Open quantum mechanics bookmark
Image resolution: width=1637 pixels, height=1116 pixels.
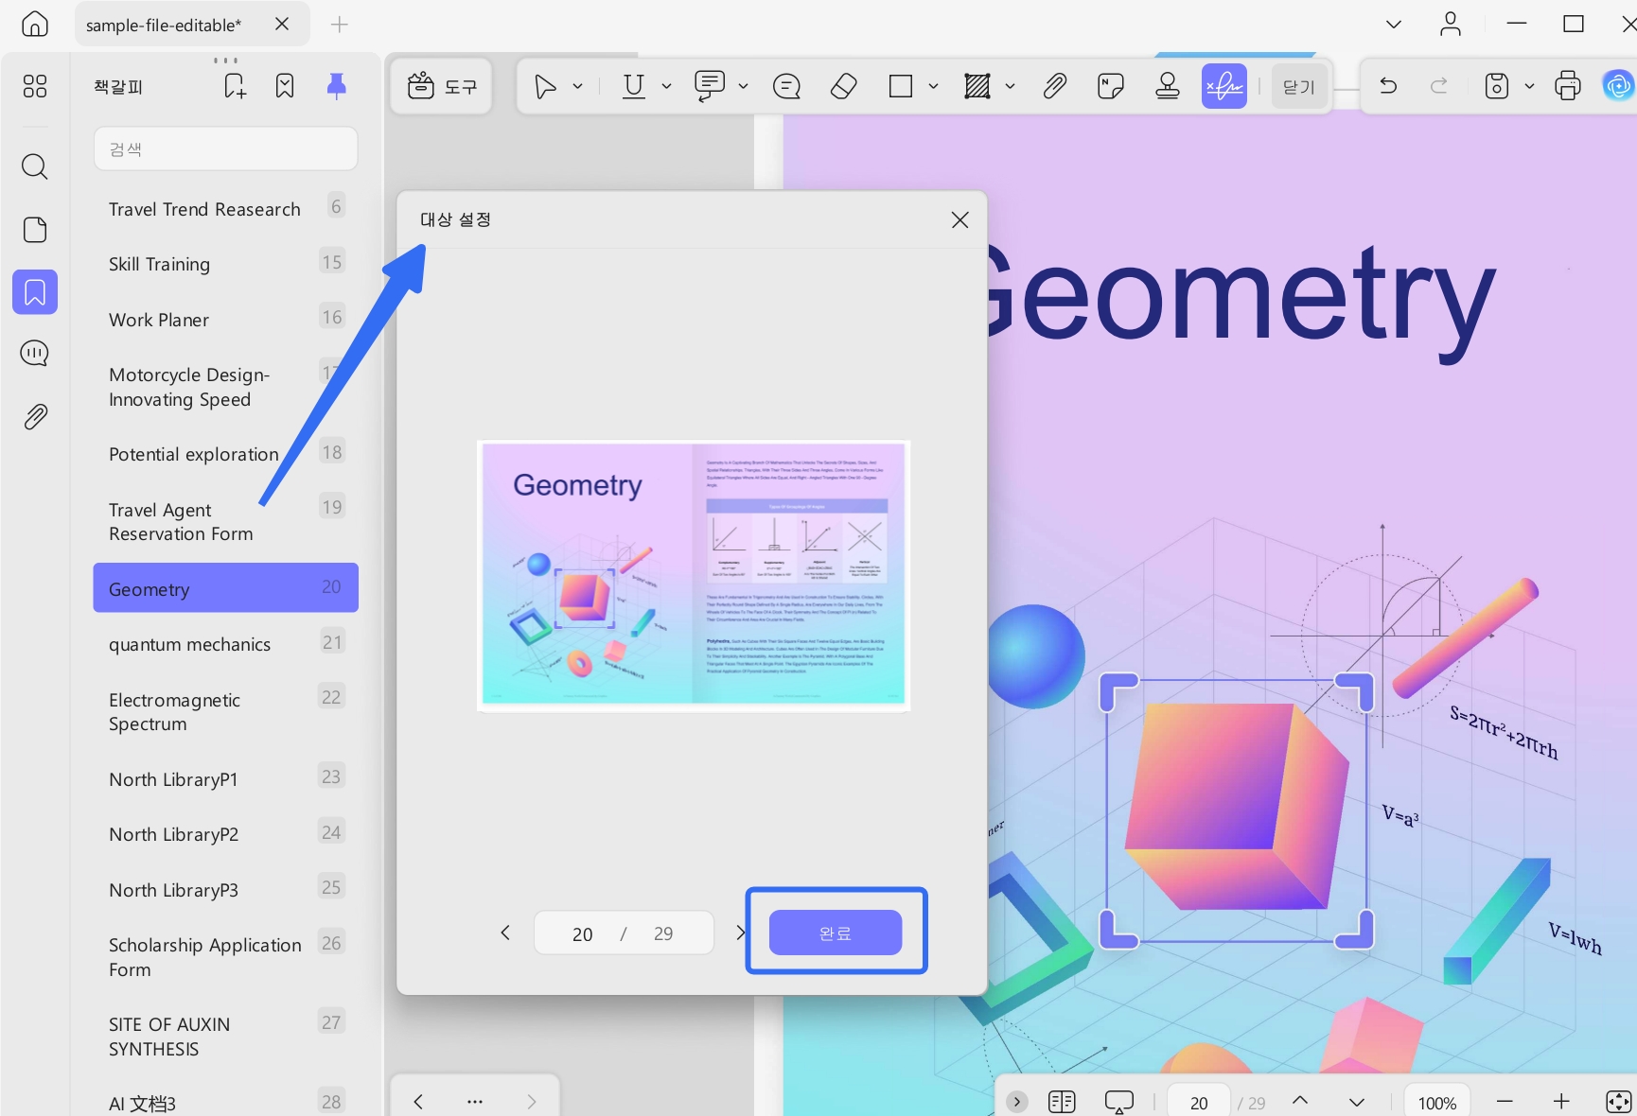coord(225,644)
